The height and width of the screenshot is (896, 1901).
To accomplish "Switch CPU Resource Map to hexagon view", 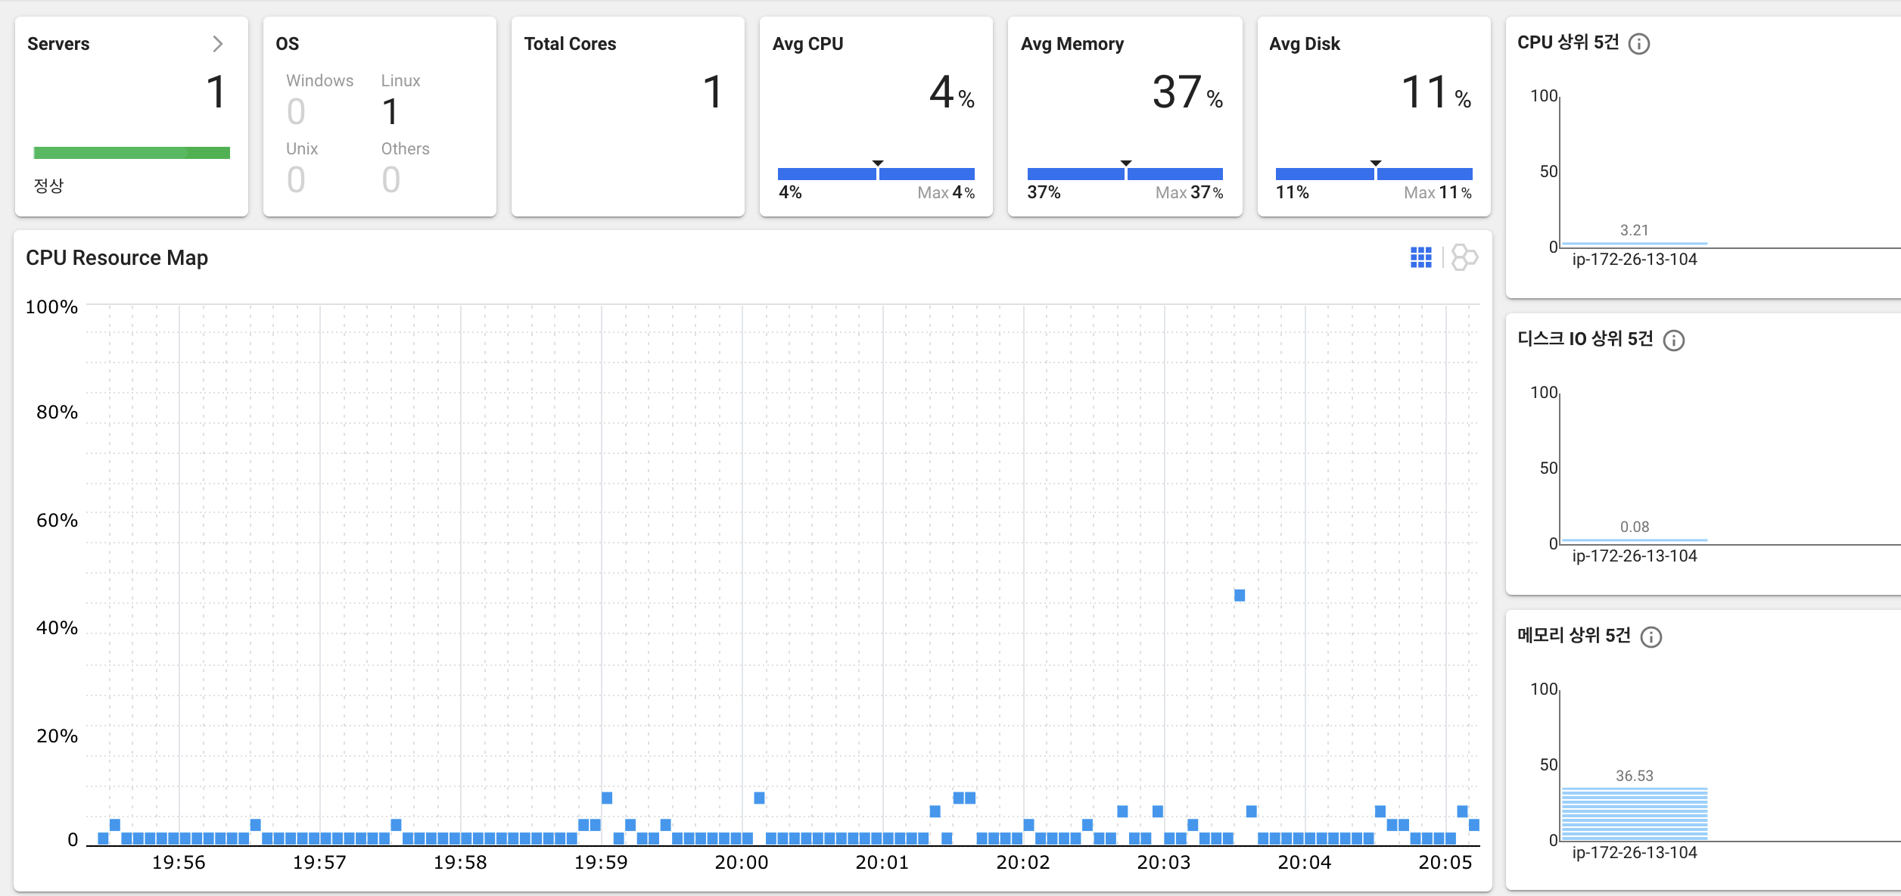I will click(1464, 257).
